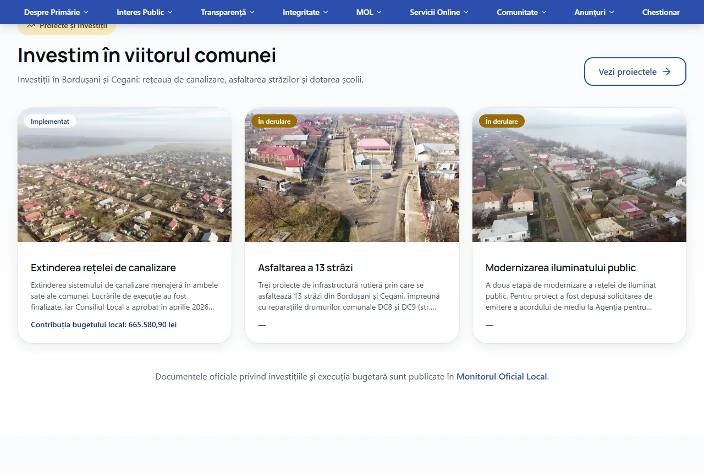Click the Investiții în Bordușani și Cegani subtitle
704x473 pixels.
(x=190, y=80)
